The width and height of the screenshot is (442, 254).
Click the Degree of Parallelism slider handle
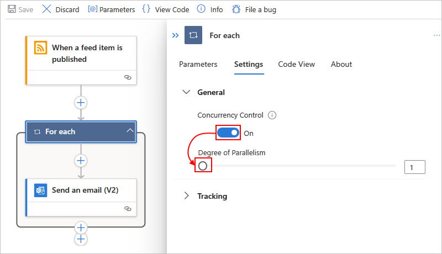point(203,166)
